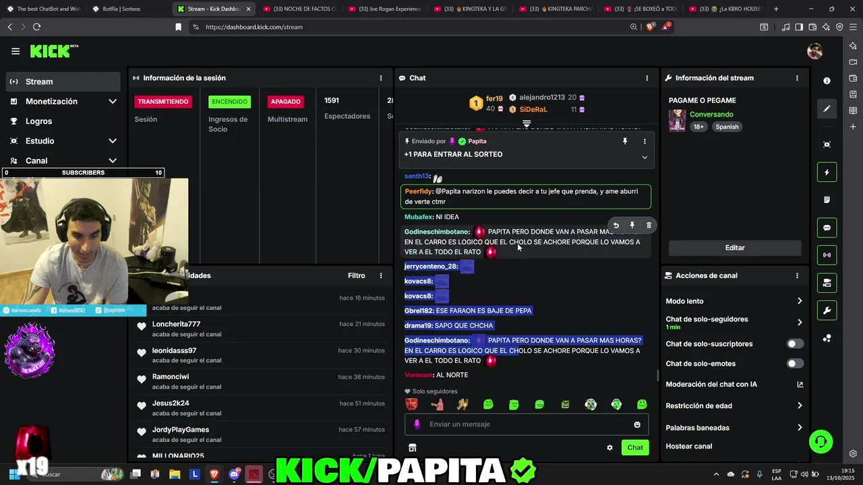
Task: Click the Conversando category link
Action: (711, 115)
